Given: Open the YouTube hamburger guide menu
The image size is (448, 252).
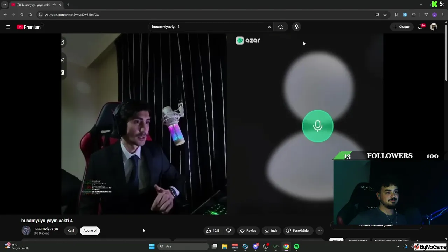Looking at the screenshot, I should point(8,27).
